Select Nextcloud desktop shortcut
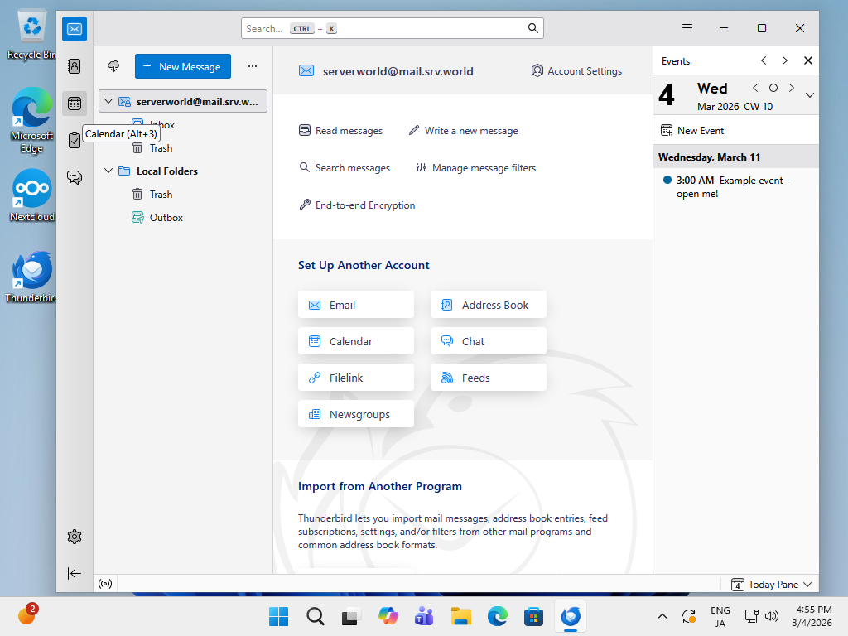The height and width of the screenshot is (636, 848). 32,195
